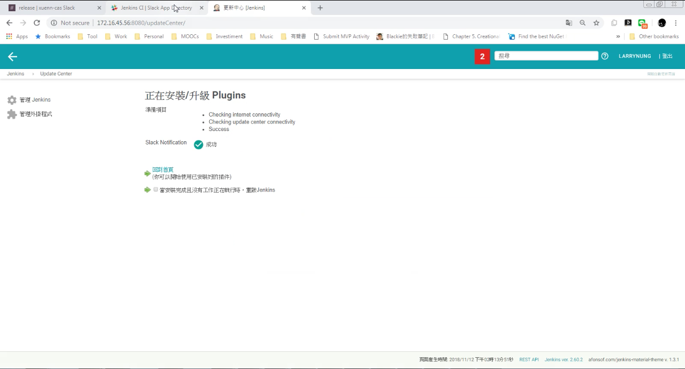Open a new browser tab with plus button
The image size is (685, 369).
320,8
